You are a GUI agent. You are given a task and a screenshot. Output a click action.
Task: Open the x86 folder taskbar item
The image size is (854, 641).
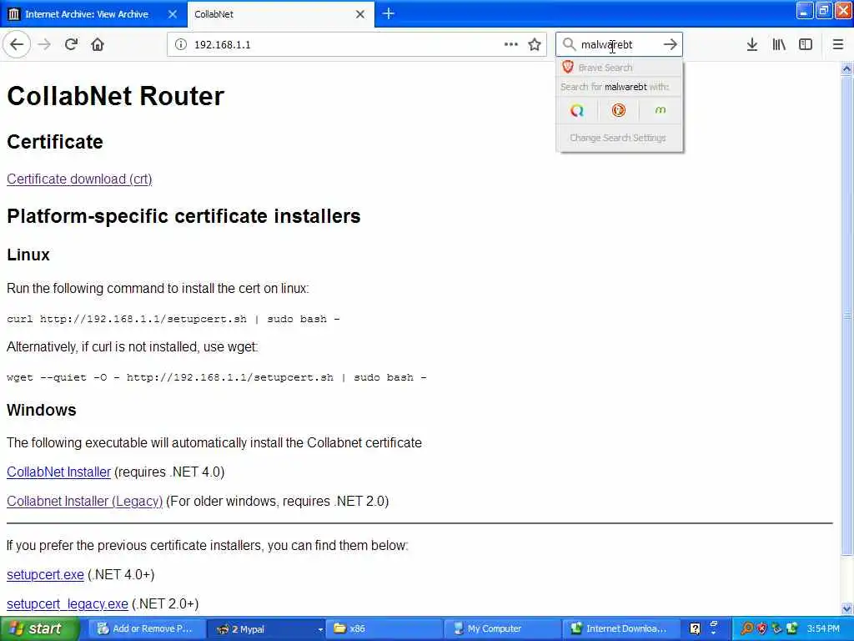(384, 629)
